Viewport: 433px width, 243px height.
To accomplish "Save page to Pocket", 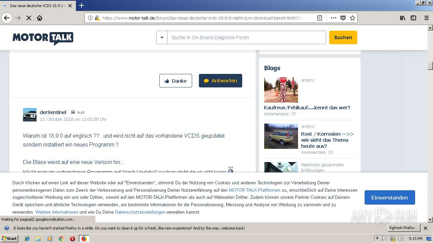I will click(343, 18).
